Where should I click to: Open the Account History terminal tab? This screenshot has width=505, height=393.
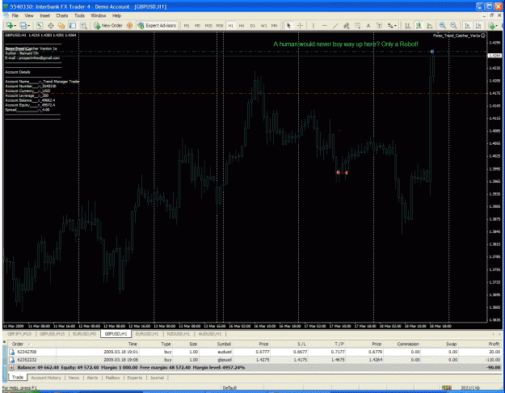point(46,378)
